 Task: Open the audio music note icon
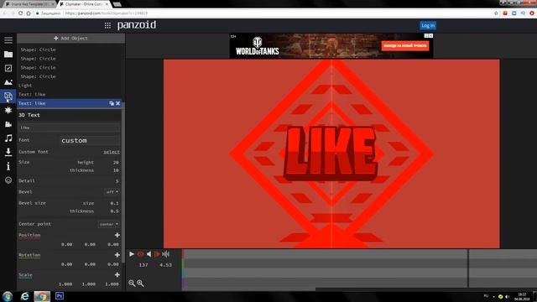click(8, 138)
